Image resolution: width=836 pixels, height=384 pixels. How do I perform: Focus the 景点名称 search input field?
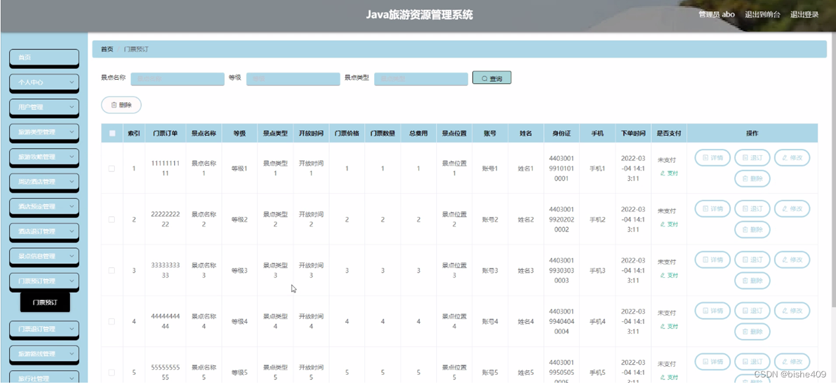click(x=177, y=79)
